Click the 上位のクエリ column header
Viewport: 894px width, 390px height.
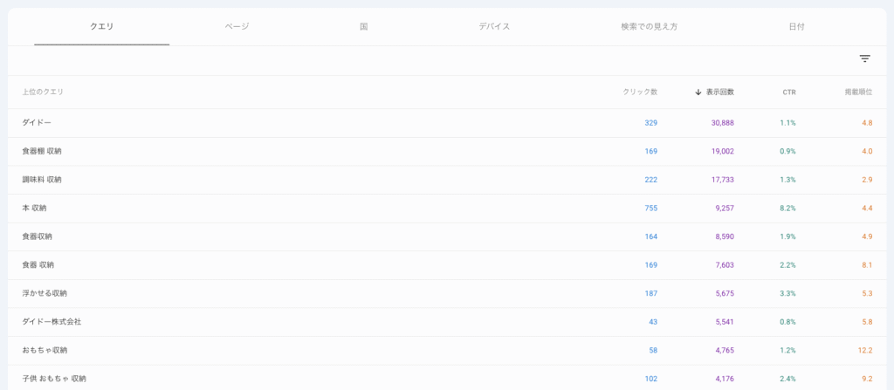point(43,92)
